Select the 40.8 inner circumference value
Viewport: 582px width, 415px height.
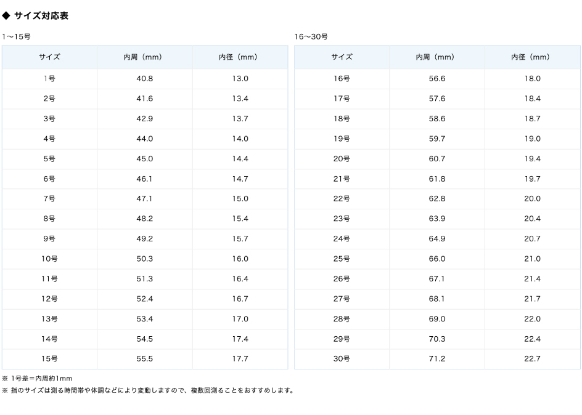click(145, 79)
